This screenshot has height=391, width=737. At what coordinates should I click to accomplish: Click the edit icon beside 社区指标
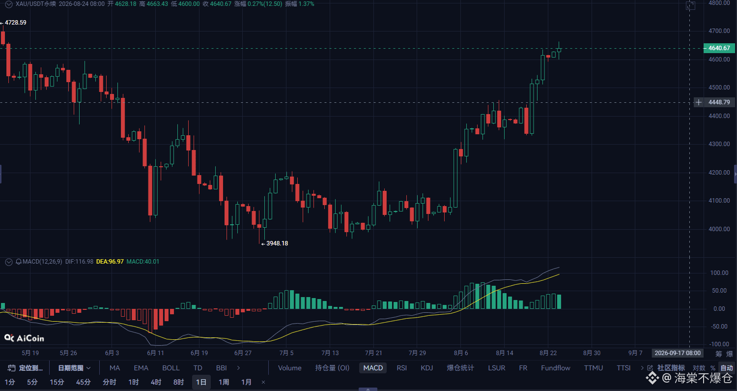tap(651, 368)
